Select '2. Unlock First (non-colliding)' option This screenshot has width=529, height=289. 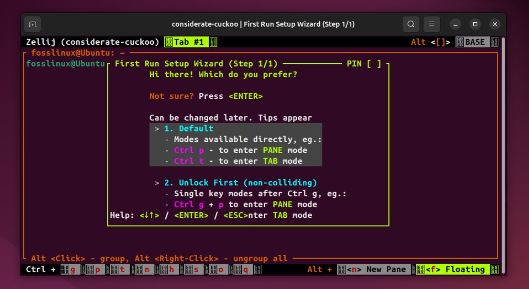[241, 183]
